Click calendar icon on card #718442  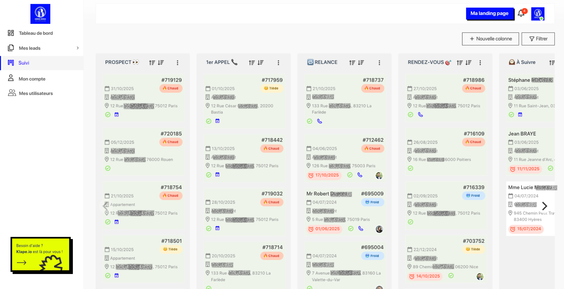217,175
